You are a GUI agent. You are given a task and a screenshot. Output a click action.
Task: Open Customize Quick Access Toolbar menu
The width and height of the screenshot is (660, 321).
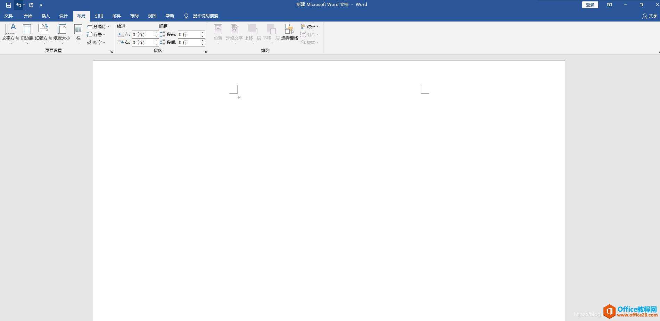click(x=41, y=5)
